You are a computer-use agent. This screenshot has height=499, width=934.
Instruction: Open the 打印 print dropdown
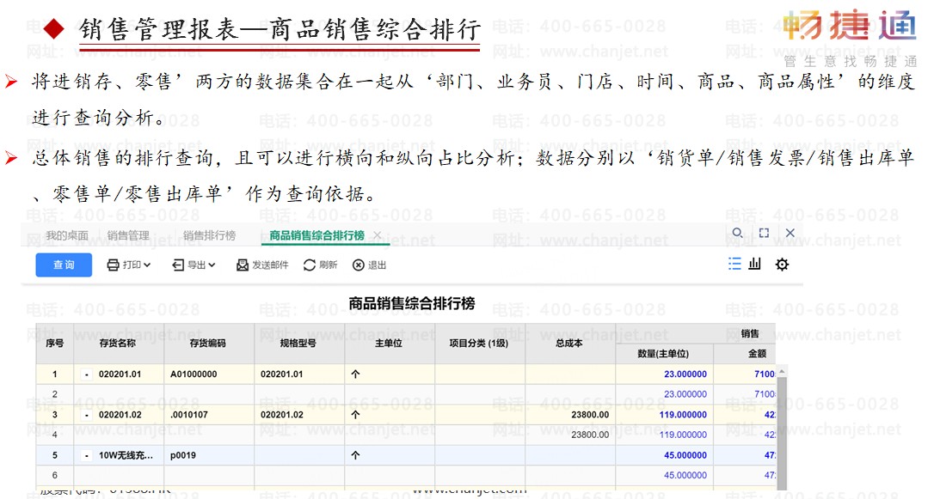(x=129, y=265)
